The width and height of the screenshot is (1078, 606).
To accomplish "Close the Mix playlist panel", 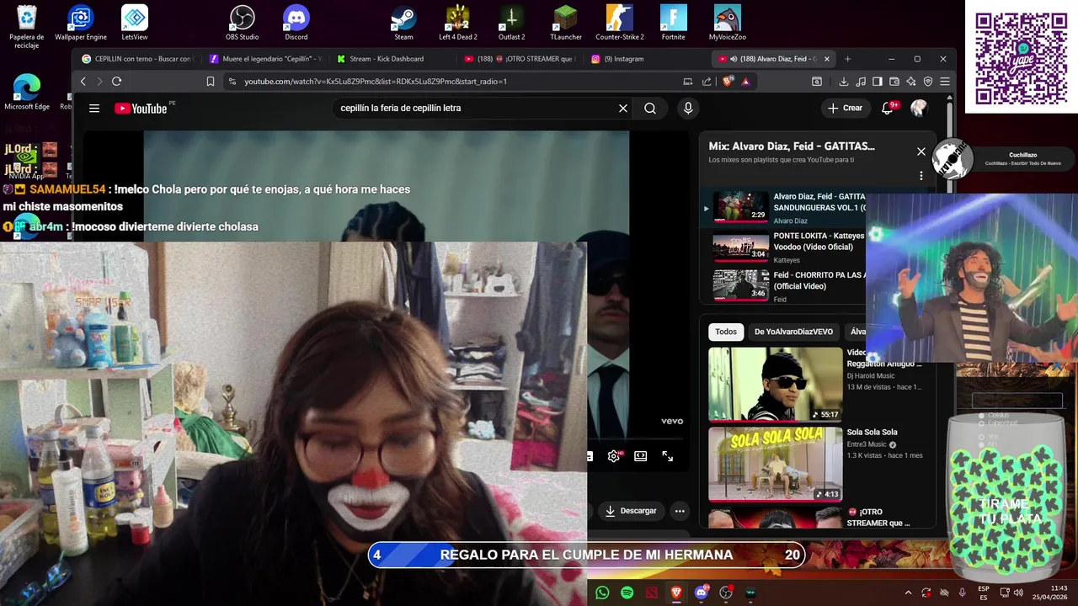I will click(x=921, y=151).
